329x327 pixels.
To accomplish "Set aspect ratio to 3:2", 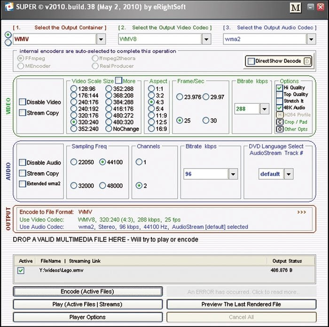I will [151, 95].
